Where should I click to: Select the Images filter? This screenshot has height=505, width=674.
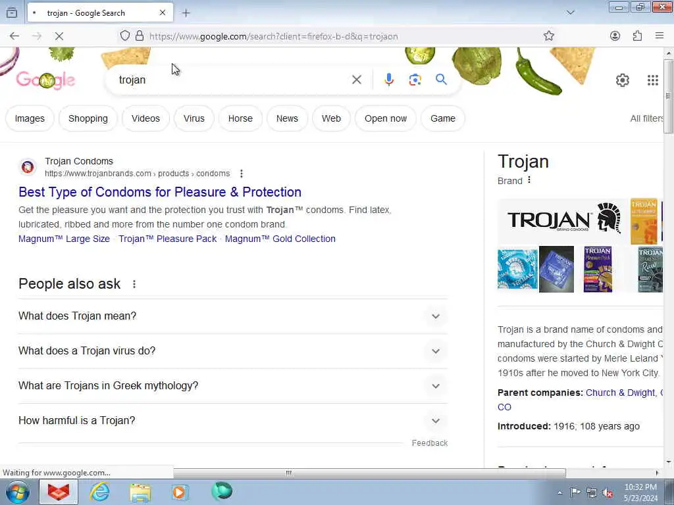point(30,118)
